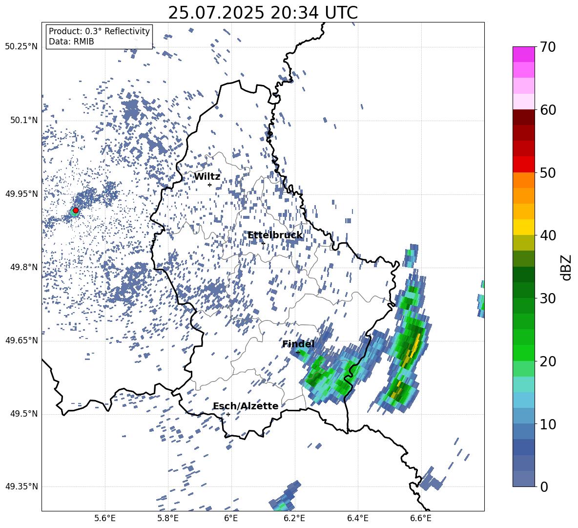
Task: Click the 49.5°N latitude label
Action: (x=25, y=414)
